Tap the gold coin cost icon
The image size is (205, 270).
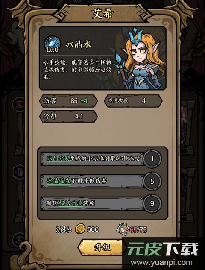[x=80, y=229]
